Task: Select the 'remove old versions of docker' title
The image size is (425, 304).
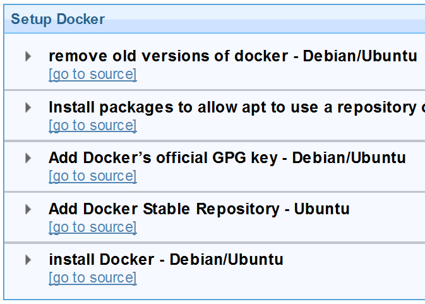Action: [233, 56]
